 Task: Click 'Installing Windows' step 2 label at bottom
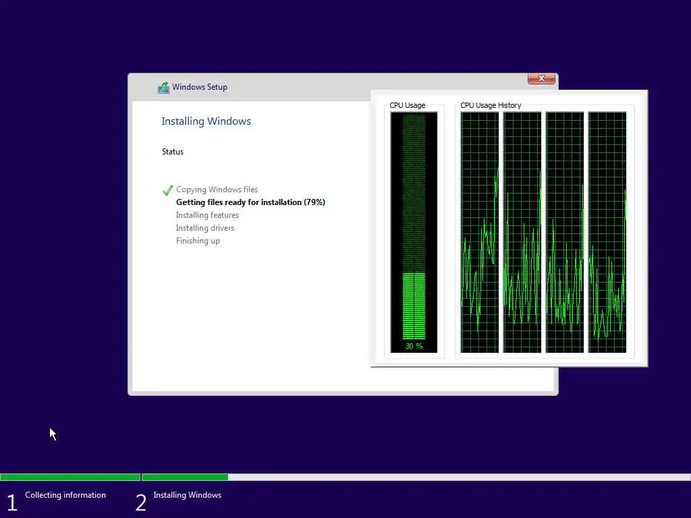coord(188,495)
